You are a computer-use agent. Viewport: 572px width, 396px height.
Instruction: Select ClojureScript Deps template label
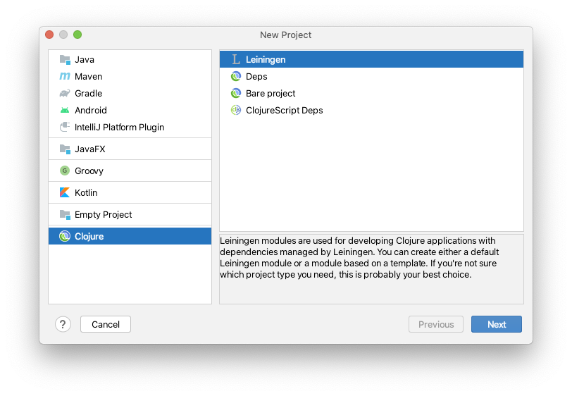(284, 110)
